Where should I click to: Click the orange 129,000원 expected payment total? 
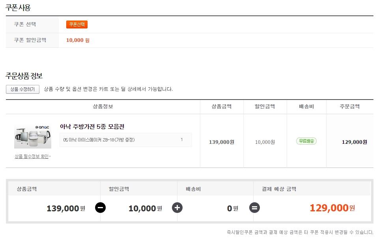pos(332,208)
